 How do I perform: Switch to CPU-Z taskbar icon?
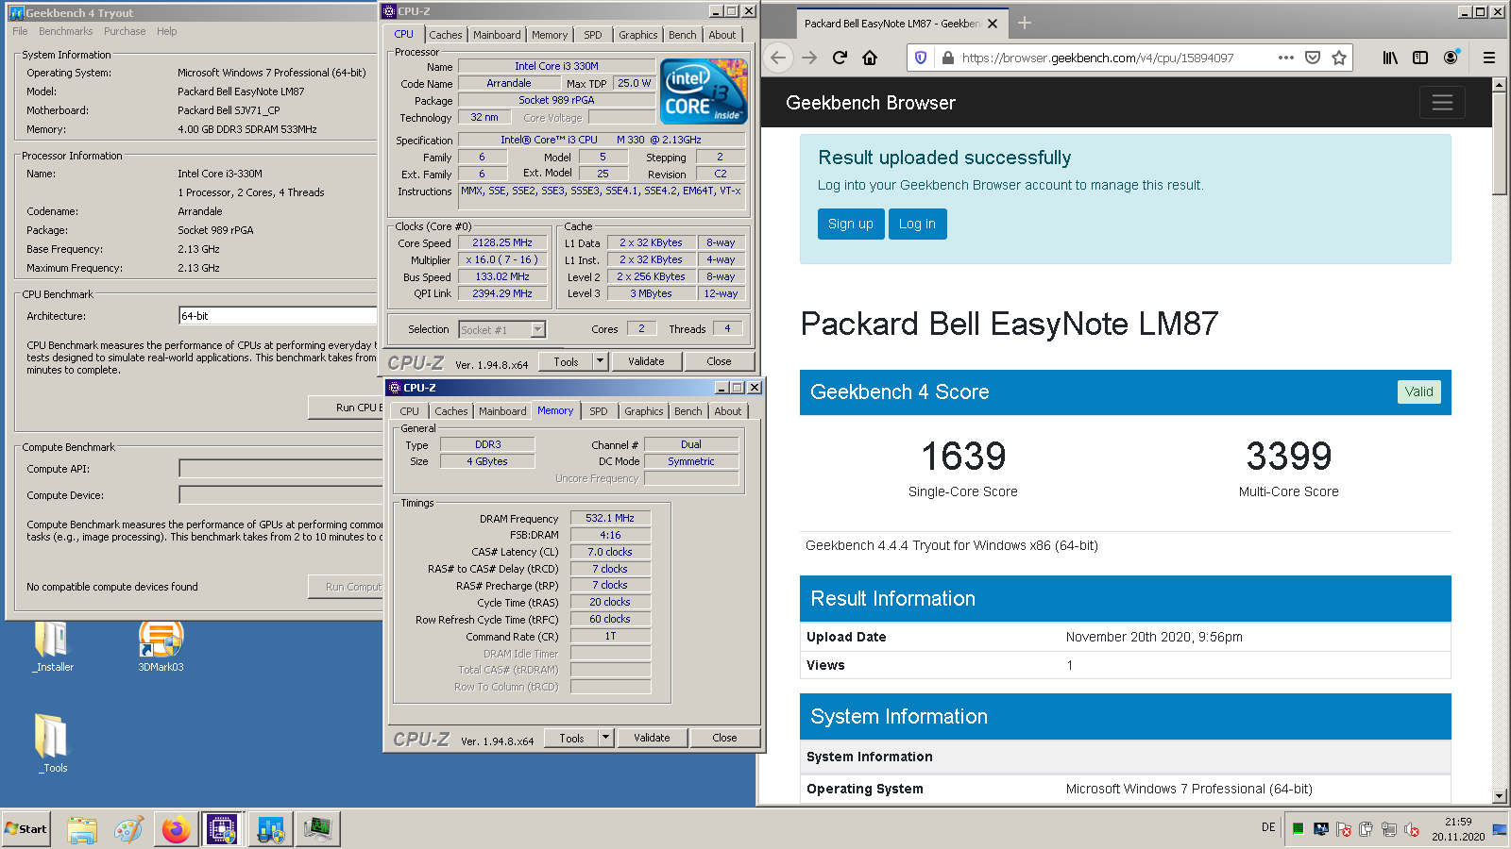coord(222,829)
